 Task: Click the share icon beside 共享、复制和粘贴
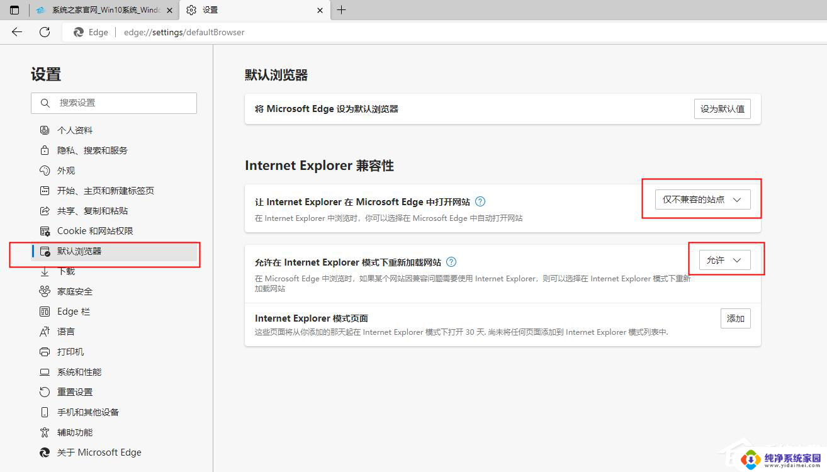45,211
